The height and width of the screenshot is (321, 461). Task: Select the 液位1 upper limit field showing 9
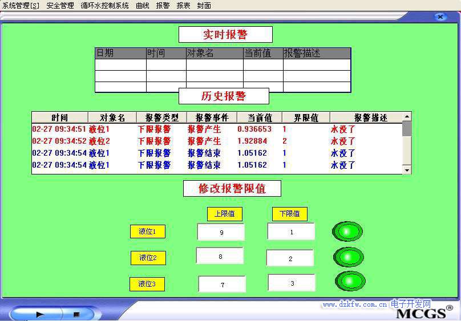coord(221,232)
